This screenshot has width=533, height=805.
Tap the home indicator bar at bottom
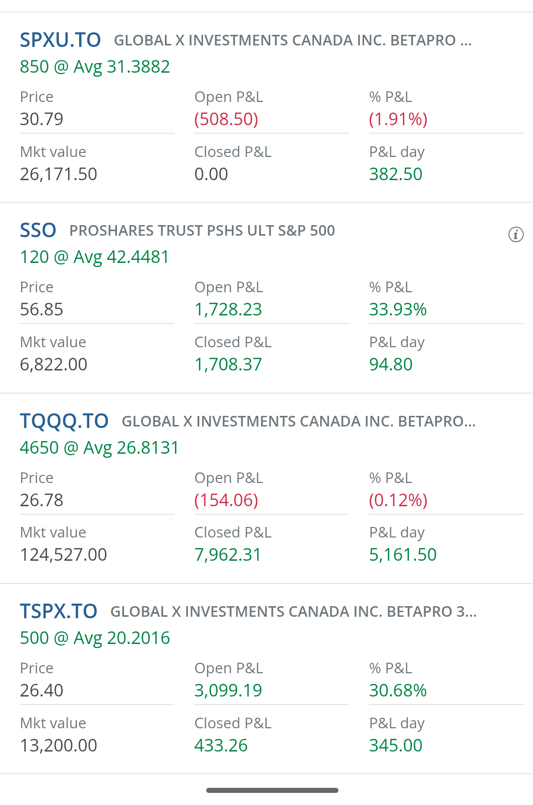click(272, 790)
